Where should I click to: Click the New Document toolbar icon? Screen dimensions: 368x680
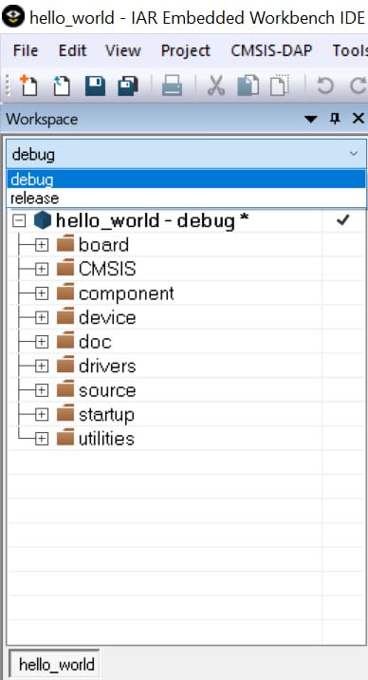(x=28, y=85)
